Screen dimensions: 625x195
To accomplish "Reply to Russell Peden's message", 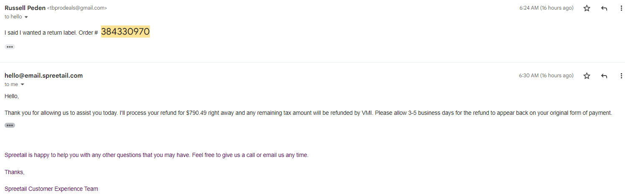I will click(604, 8).
